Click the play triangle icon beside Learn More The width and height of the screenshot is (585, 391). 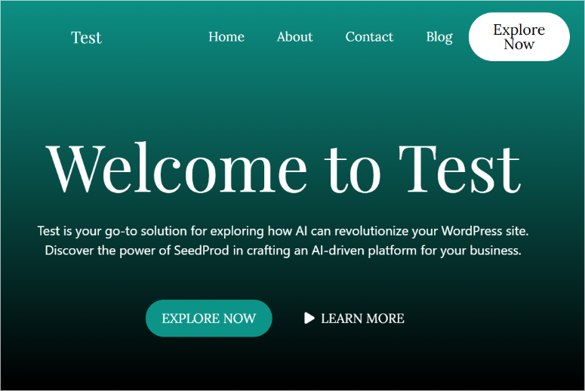tap(309, 318)
